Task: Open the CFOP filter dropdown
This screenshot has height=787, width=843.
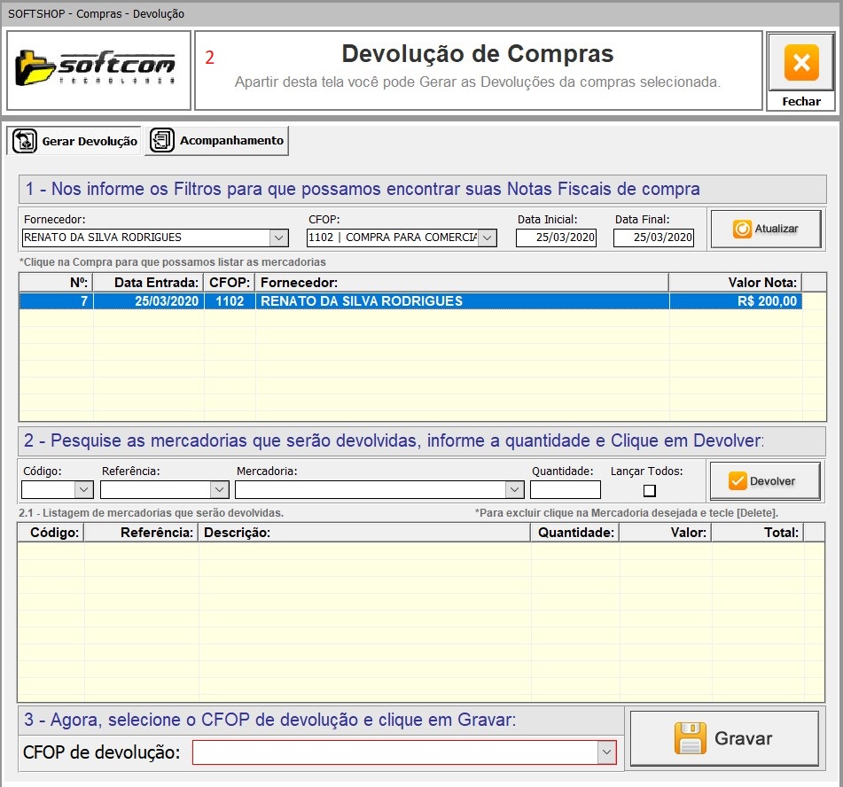Action: click(488, 238)
